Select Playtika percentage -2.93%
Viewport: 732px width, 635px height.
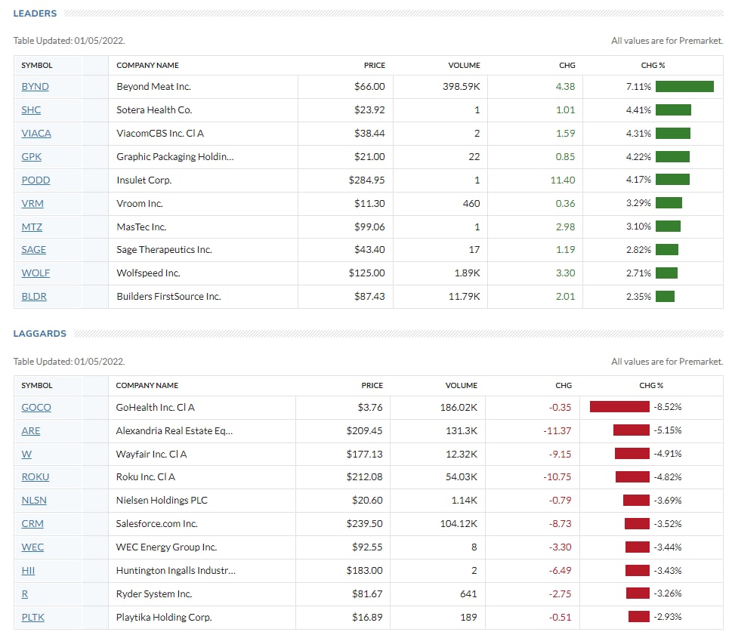(668, 617)
